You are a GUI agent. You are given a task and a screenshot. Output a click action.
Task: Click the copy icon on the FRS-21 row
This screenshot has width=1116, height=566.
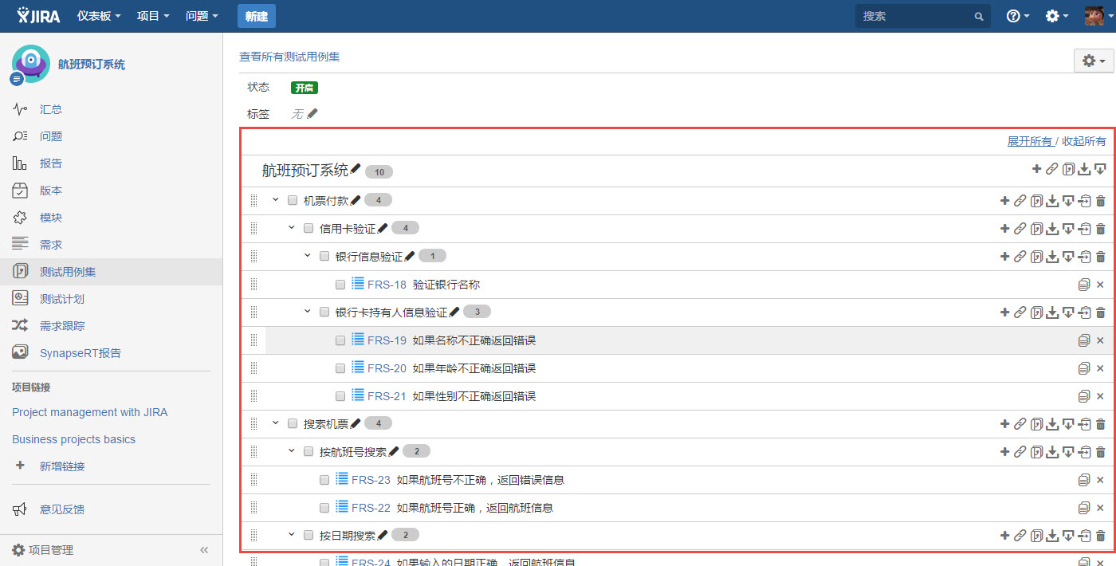click(x=1083, y=396)
